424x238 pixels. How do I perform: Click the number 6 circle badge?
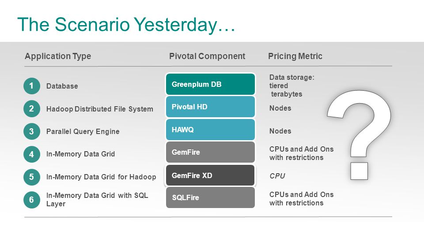click(32, 200)
